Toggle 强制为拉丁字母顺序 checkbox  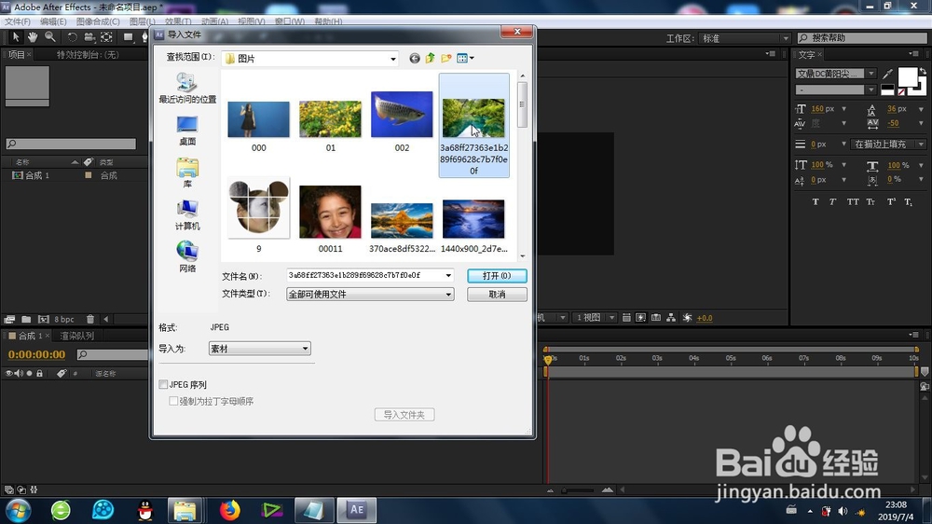[173, 402]
